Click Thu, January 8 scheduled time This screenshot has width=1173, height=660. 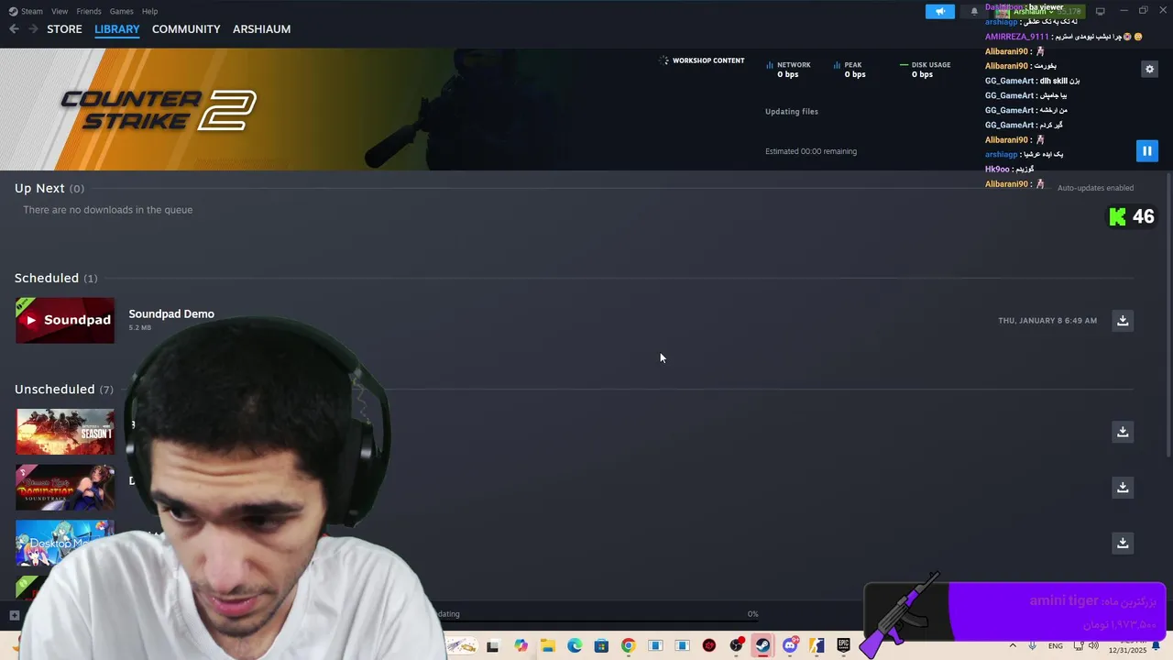pos(1047,321)
